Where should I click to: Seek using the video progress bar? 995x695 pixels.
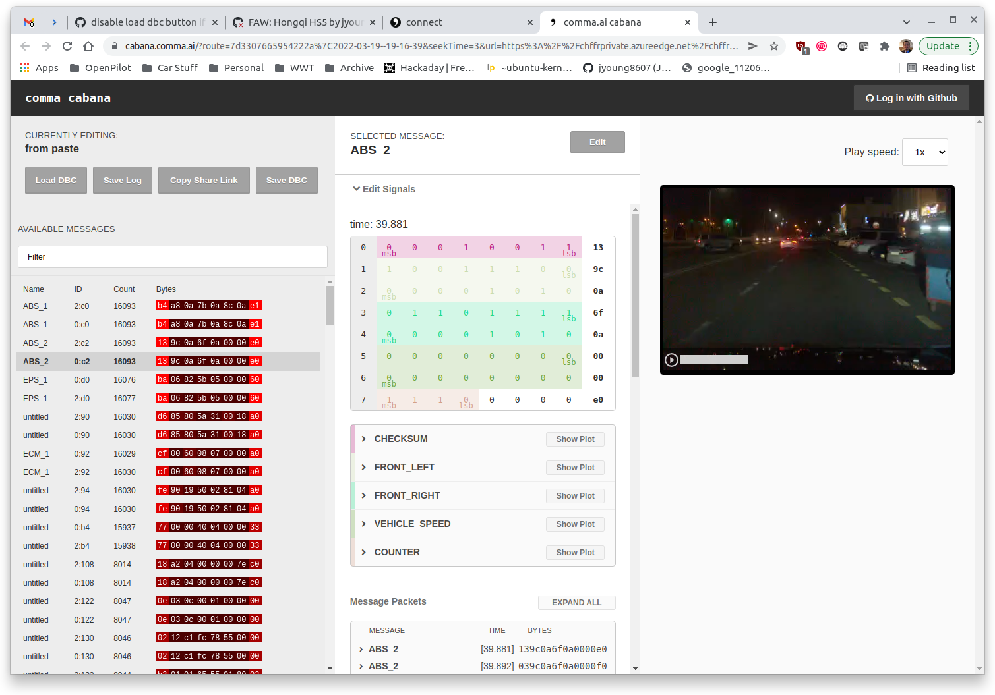[x=714, y=360]
